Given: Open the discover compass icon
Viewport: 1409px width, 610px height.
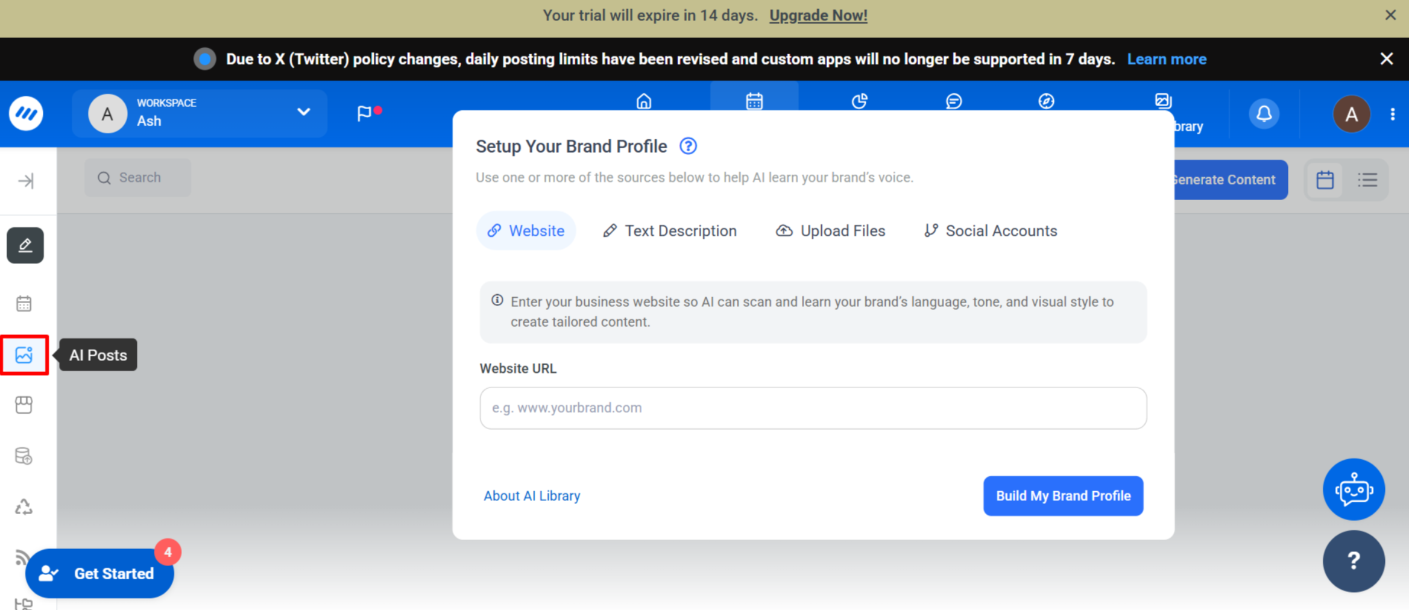Looking at the screenshot, I should click(1047, 101).
